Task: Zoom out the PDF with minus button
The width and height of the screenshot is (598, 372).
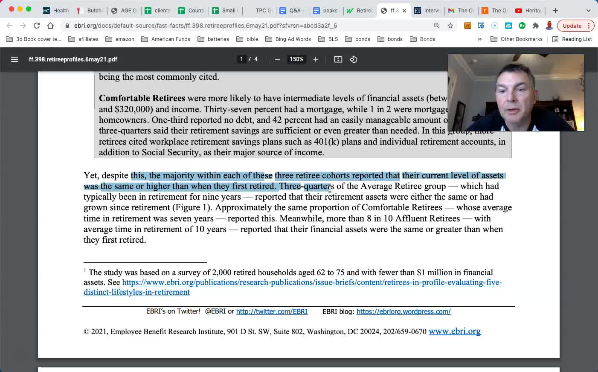Action: coord(278,59)
